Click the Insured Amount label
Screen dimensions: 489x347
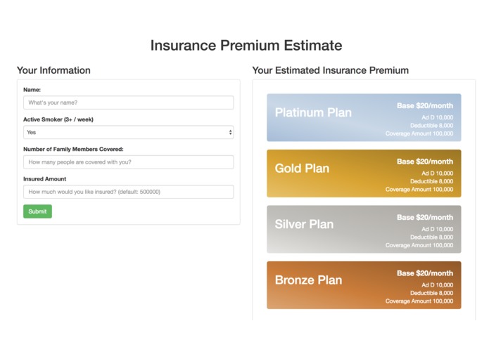(x=44, y=179)
